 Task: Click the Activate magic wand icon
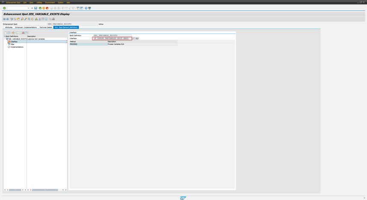click(x=26, y=19)
